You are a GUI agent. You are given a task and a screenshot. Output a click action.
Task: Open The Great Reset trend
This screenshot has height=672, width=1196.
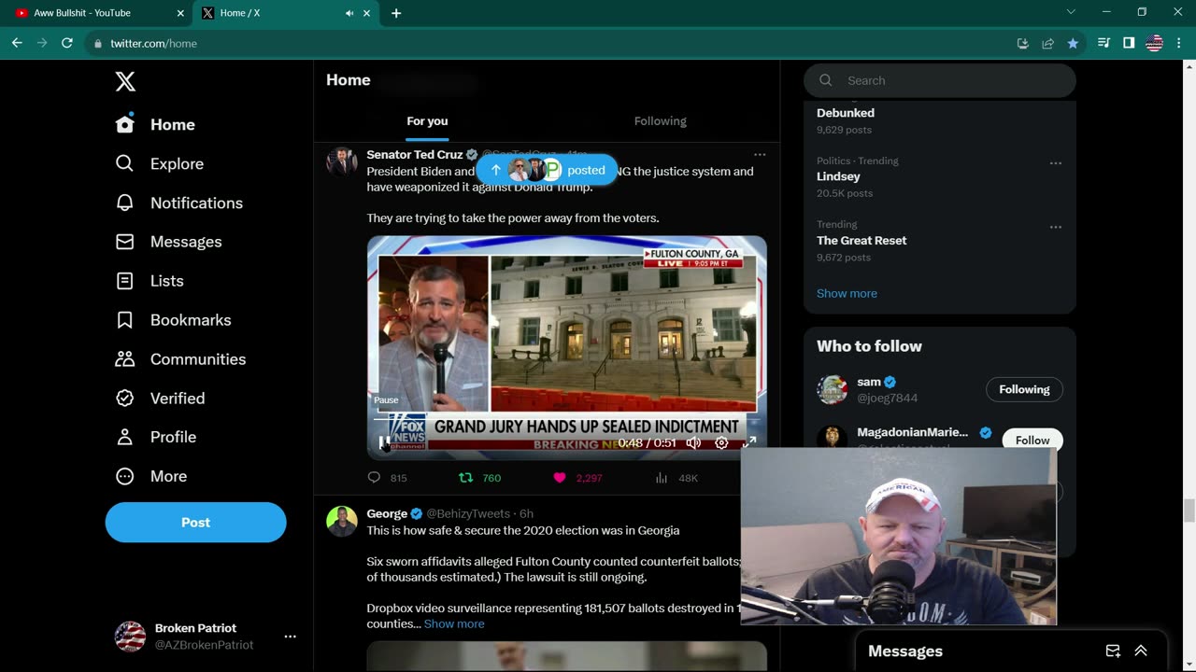click(x=861, y=241)
